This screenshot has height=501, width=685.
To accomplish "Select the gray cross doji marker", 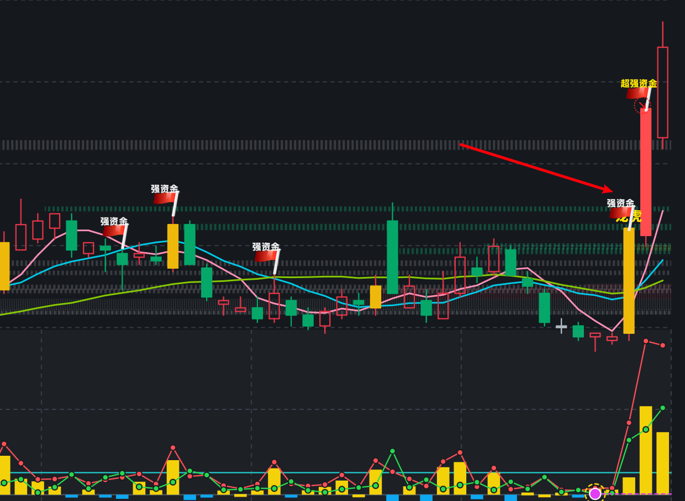I will pos(561,326).
